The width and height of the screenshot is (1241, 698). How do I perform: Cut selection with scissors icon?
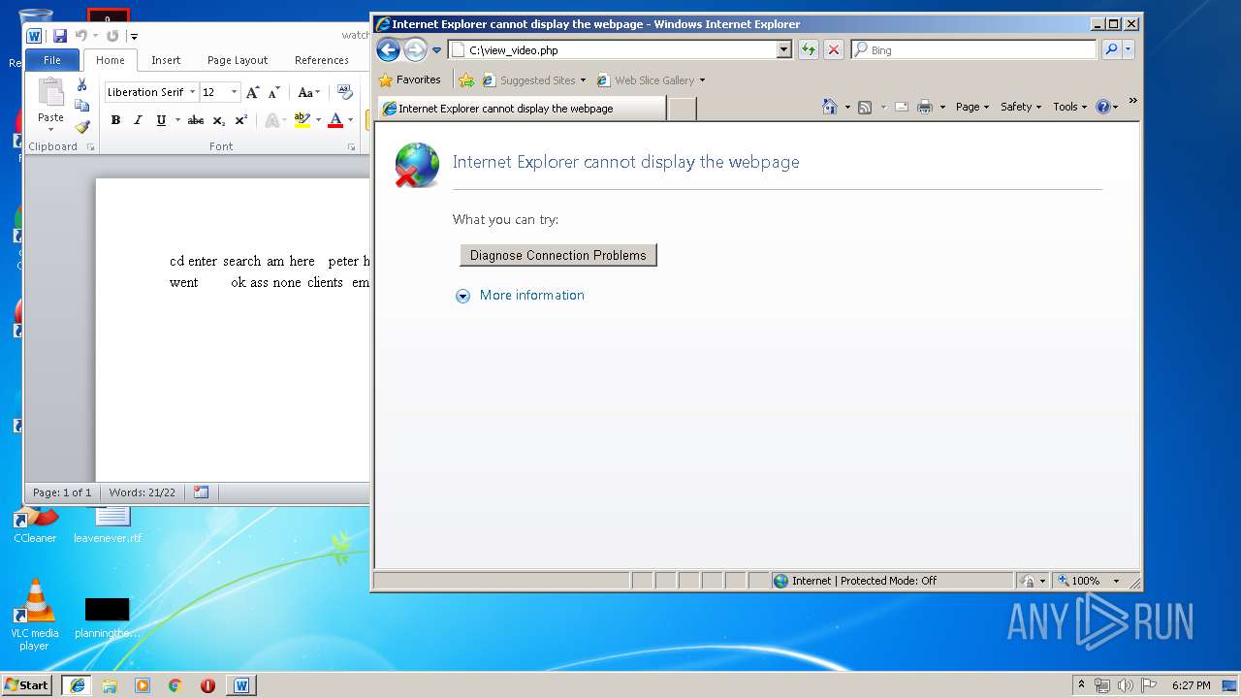[x=82, y=85]
